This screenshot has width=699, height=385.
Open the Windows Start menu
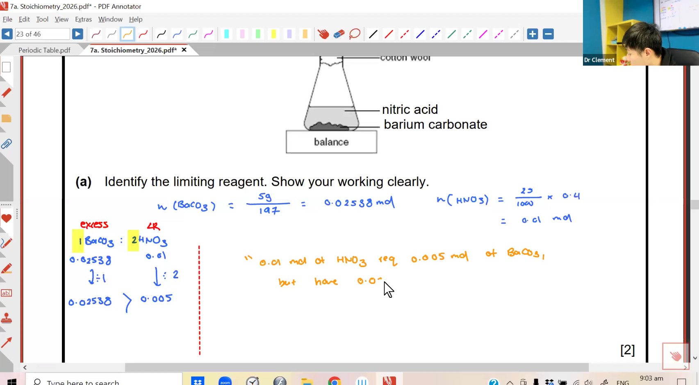click(x=12, y=381)
